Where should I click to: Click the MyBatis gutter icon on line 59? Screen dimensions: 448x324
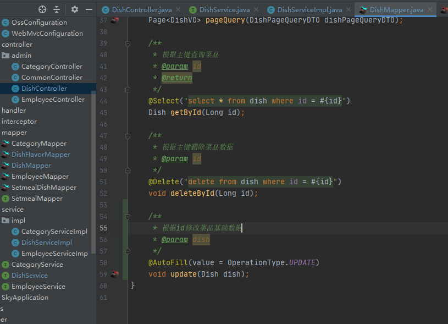(x=114, y=274)
